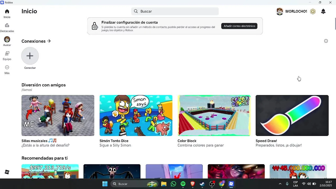The width and height of the screenshot is (336, 189).
Task: Open Chrome from taskbar
Action: point(222,184)
